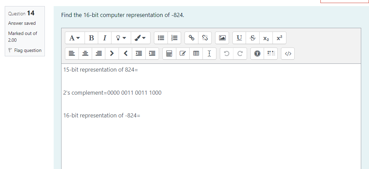Click the 'Question 14' heading
369x169 pixels.
(21, 13)
